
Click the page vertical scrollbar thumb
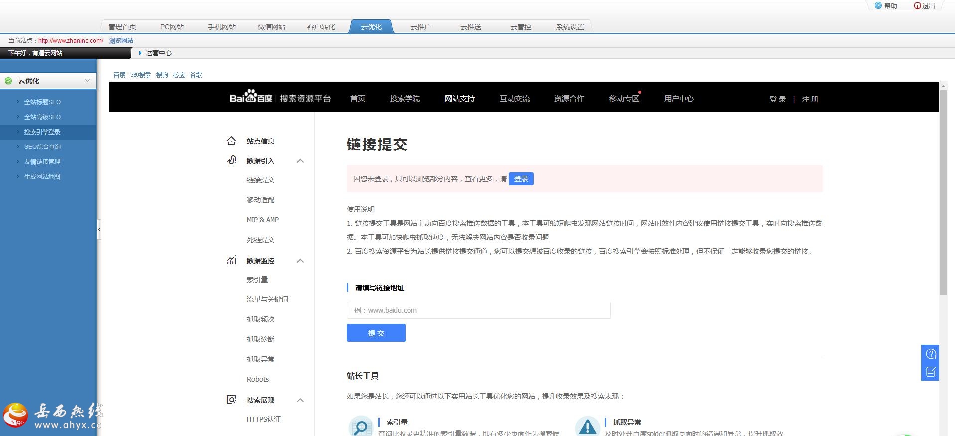point(943,192)
